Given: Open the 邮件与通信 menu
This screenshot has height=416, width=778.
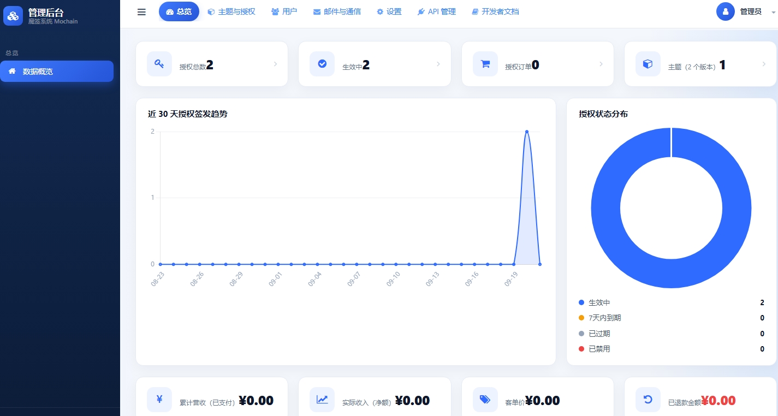Looking at the screenshot, I should [337, 11].
